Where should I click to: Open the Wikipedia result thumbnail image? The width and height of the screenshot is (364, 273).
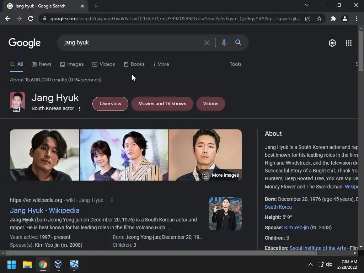pos(225,214)
